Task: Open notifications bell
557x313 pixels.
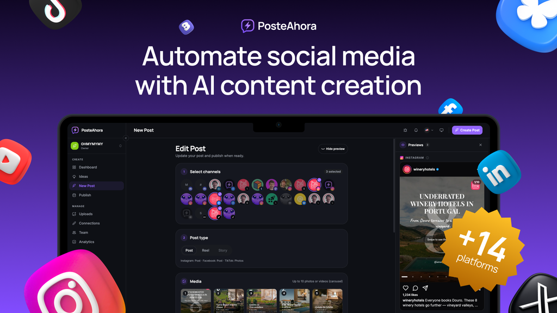Action: point(416,130)
